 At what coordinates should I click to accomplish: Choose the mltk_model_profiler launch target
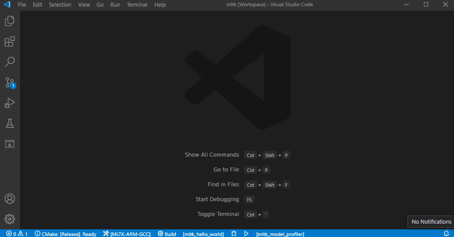pos(280,233)
